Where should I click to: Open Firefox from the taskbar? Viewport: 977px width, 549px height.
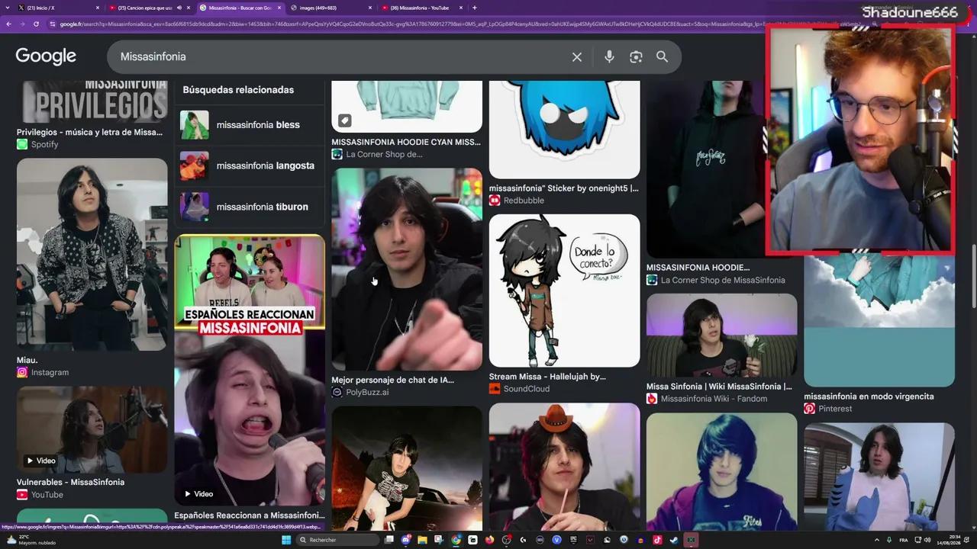(489, 540)
